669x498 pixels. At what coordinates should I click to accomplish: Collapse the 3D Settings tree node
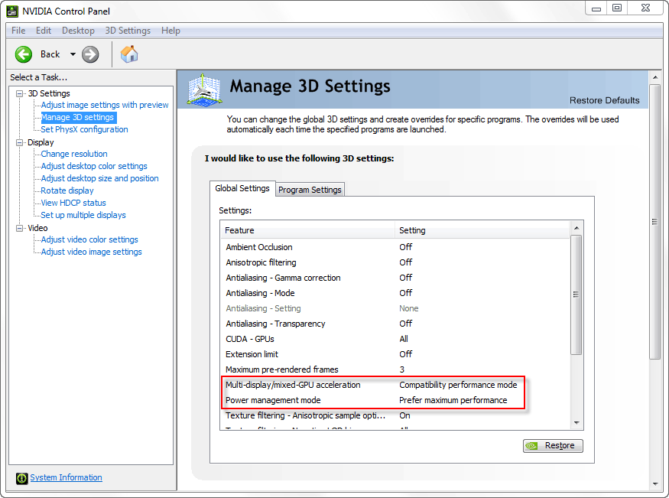click(20, 93)
